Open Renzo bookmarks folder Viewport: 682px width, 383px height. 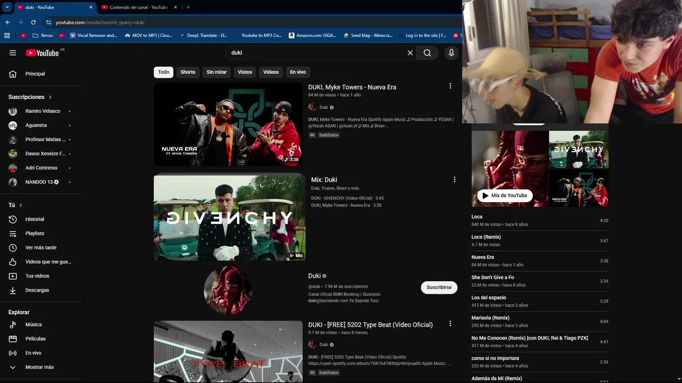[x=43, y=36]
